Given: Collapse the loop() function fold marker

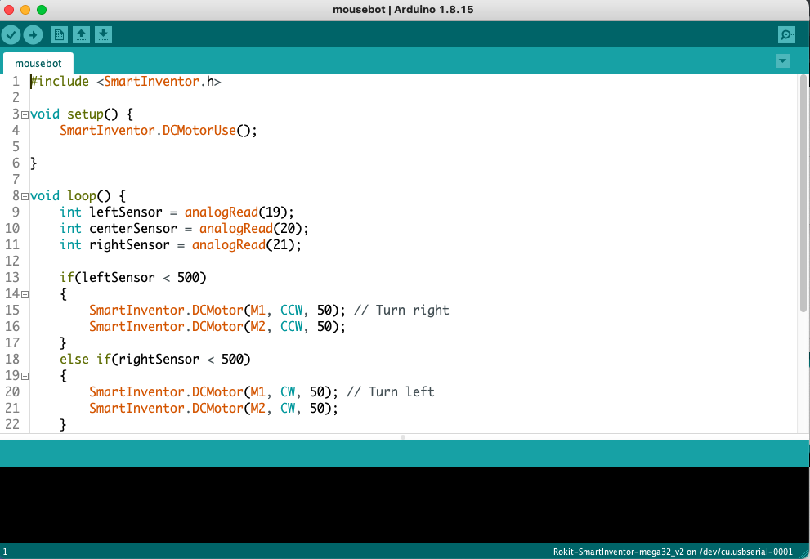Looking at the screenshot, I should coord(25,196).
